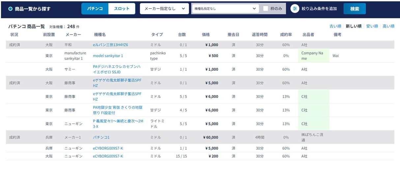Sort by 新しい順
The height and width of the screenshot is (177, 400).
pos(353,26)
